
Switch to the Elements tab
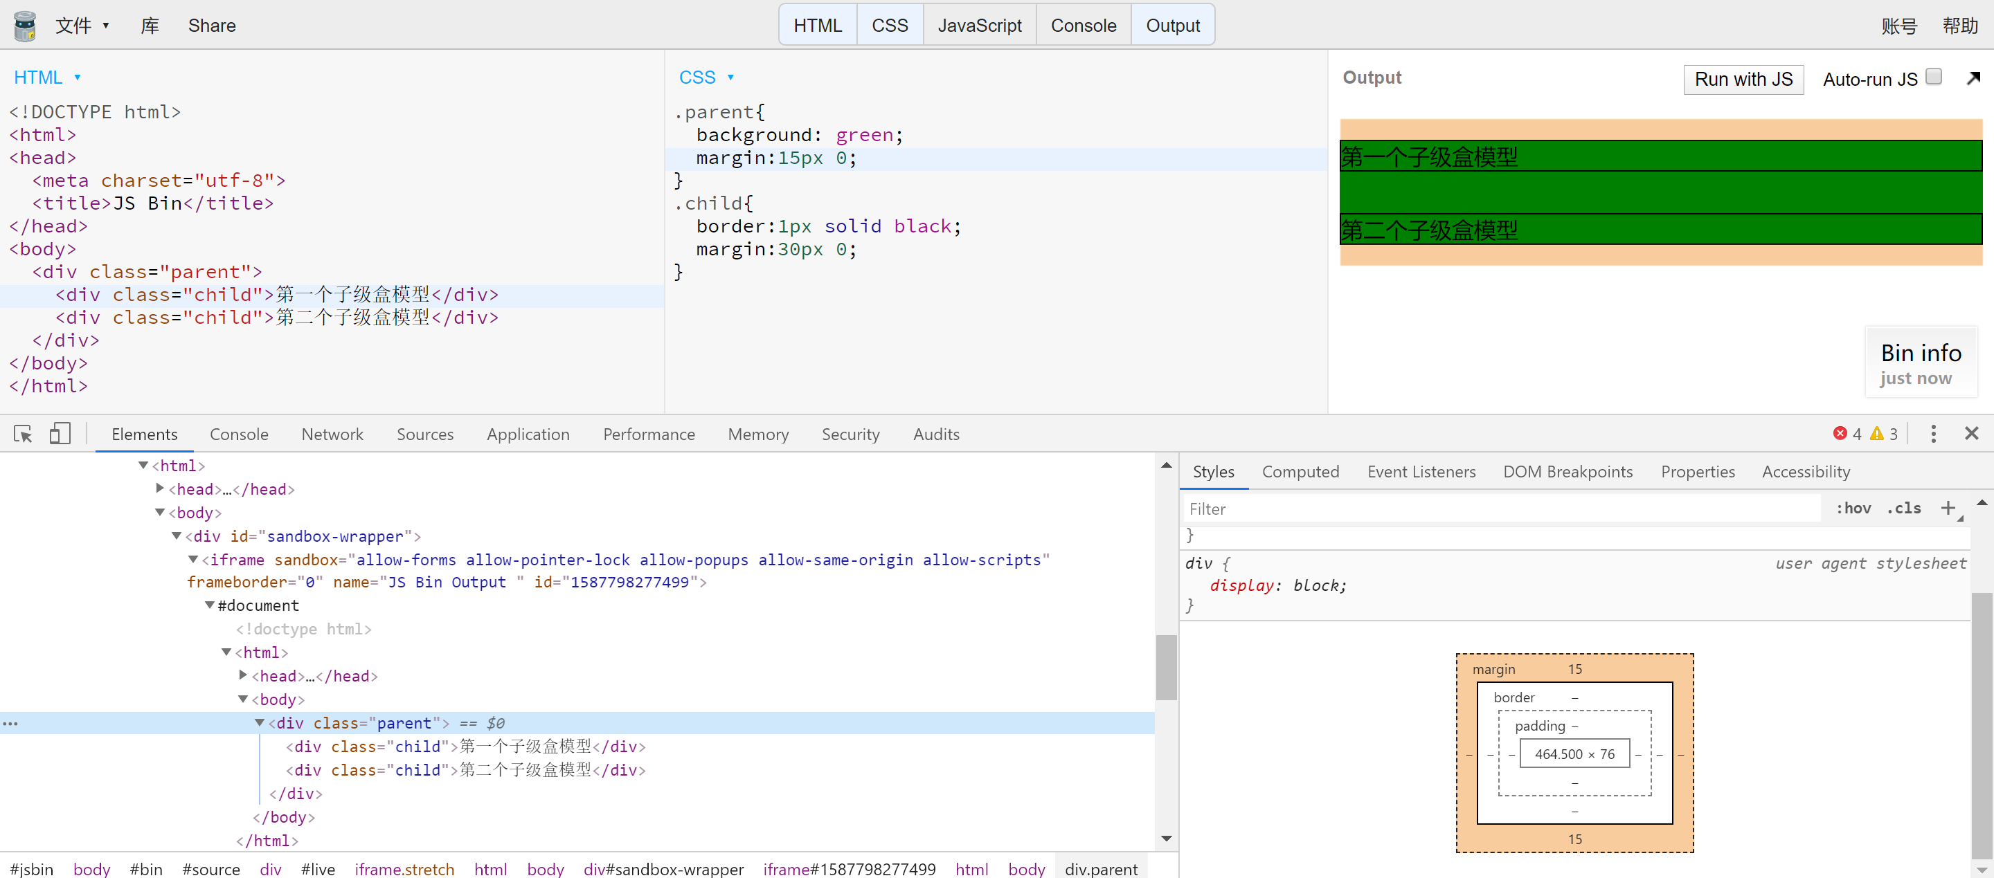pyautogui.click(x=144, y=434)
